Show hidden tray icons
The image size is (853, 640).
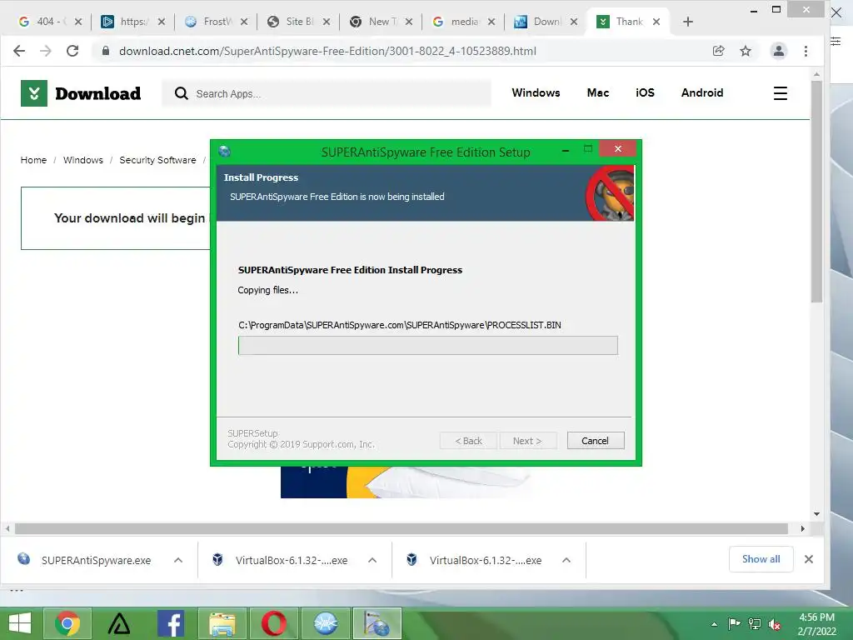tap(714, 624)
